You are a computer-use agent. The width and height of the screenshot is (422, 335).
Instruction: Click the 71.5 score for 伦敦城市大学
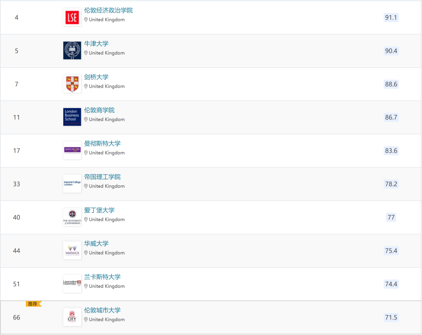point(391,317)
